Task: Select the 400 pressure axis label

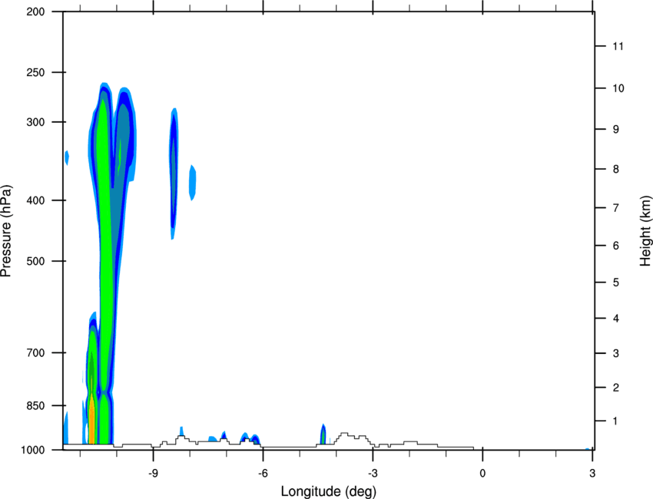Action: coord(35,200)
